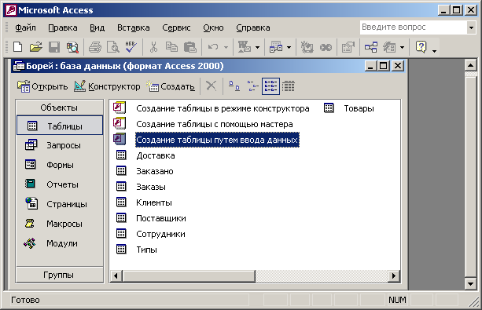Click the Введите вопрос input field
482x310 pixels.
[413, 27]
